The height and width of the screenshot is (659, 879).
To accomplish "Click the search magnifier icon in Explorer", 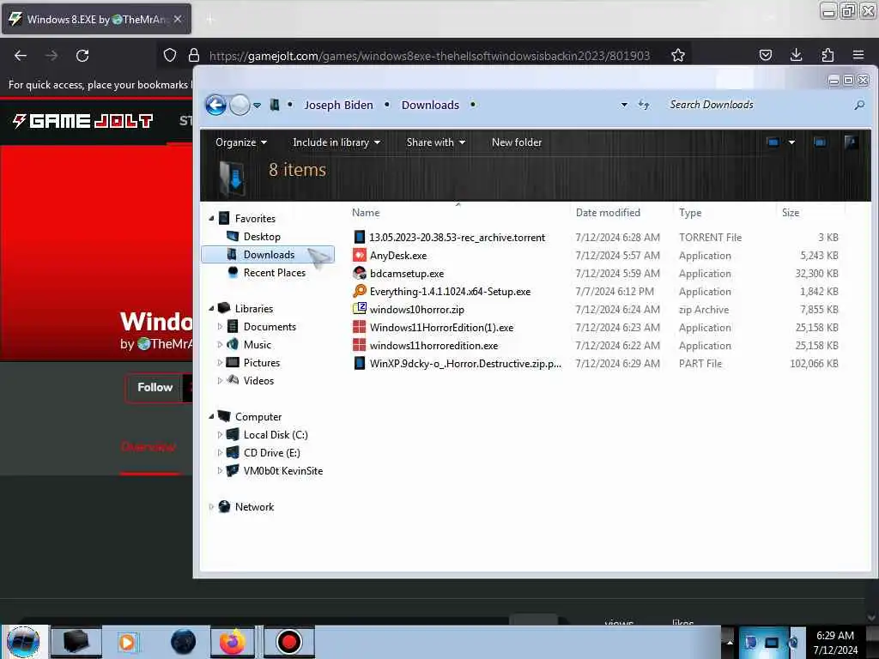I will pyautogui.click(x=859, y=105).
